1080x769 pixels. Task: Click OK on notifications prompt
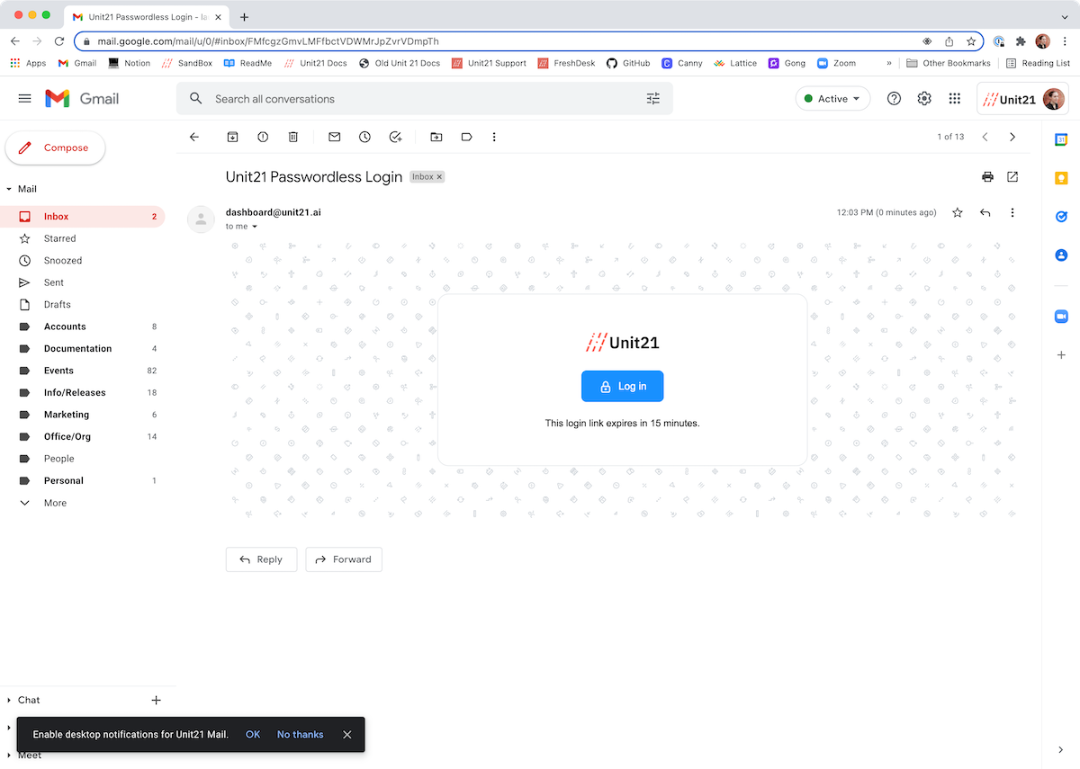(253, 735)
